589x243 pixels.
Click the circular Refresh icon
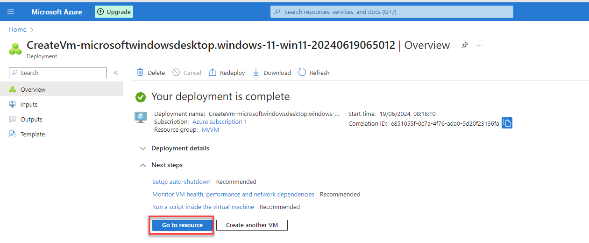(302, 73)
